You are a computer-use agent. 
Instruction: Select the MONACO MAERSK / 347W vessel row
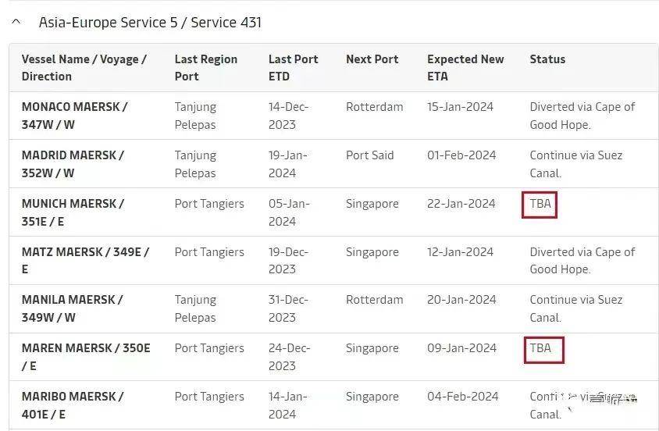[x=333, y=116]
